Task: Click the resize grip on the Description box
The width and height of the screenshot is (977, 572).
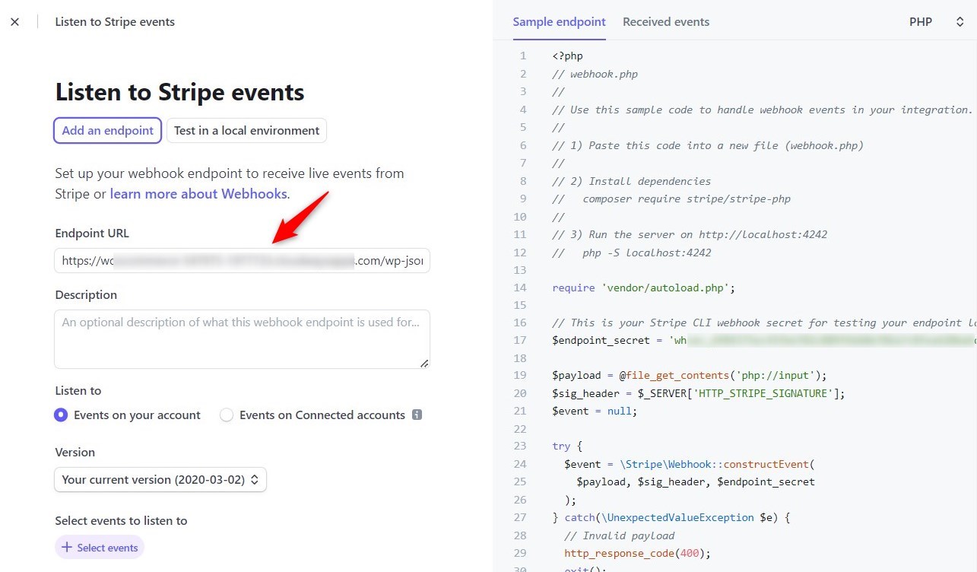Action: pos(423,363)
